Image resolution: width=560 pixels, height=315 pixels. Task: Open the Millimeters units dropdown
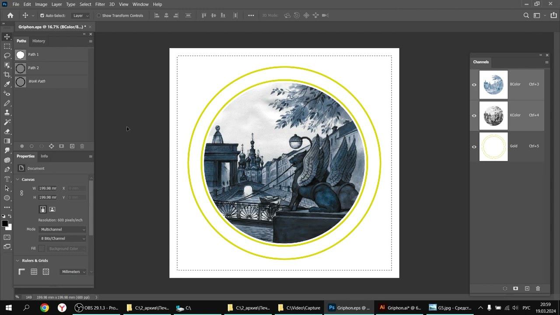coord(73,272)
